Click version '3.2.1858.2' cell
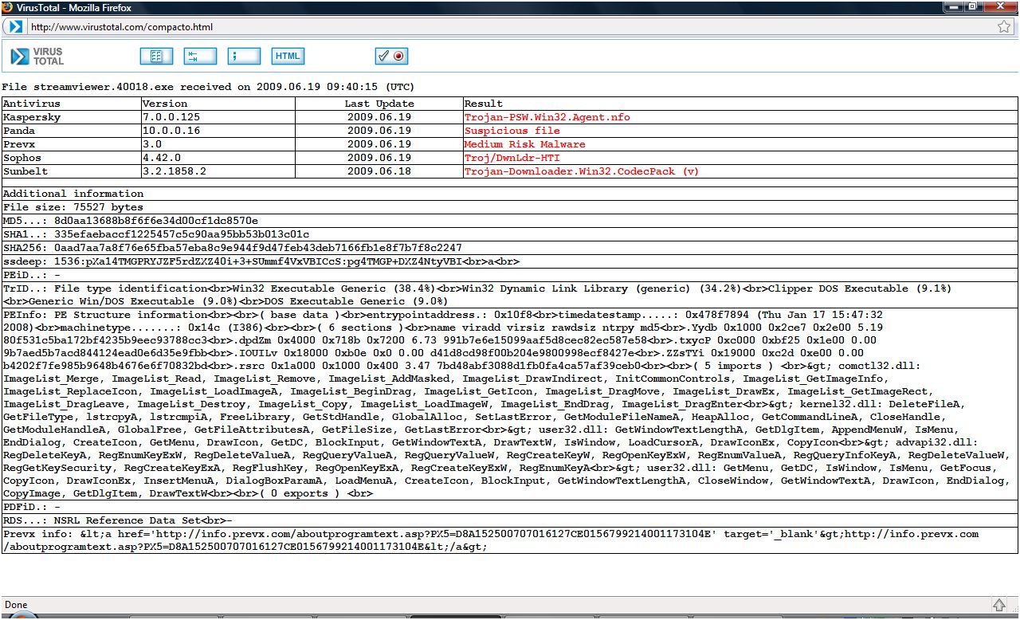Screen dimensions: 1020x620 tap(219, 171)
